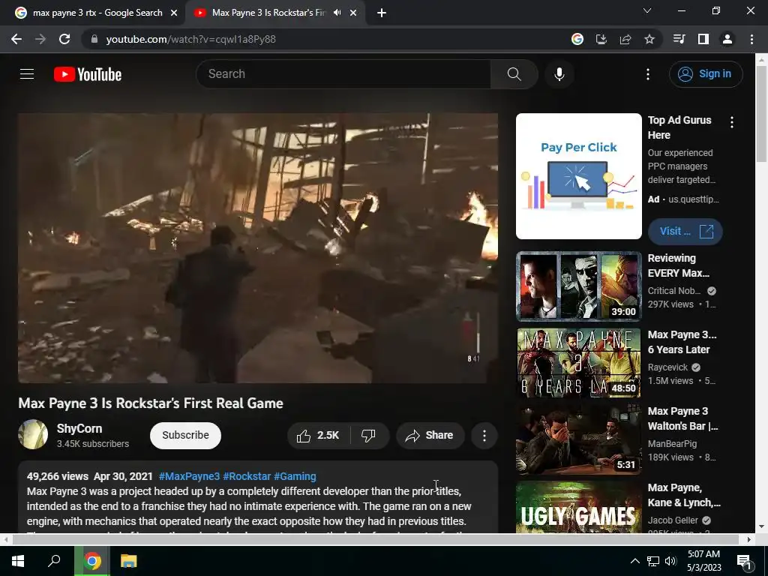Click the horizontal page scrollbar
The image size is (768, 576).
(375, 539)
